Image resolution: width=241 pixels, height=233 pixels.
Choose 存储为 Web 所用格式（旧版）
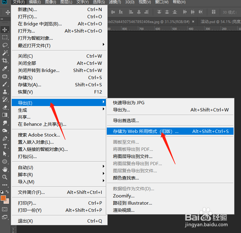150,131
